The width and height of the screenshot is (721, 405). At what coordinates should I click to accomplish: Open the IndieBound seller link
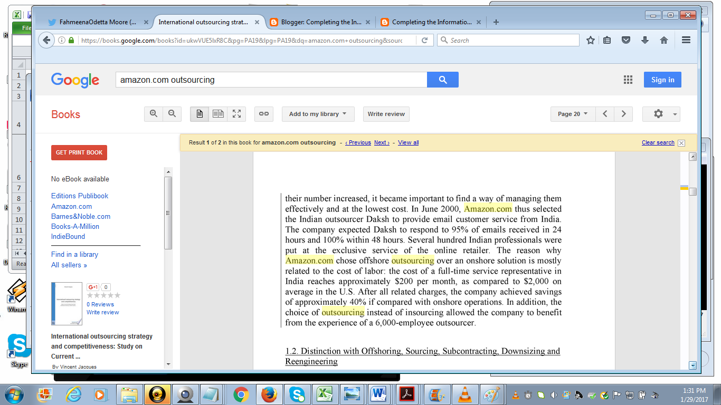tap(68, 236)
